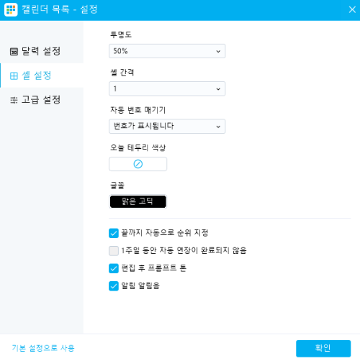Click the 글꼴 label
The width and height of the screenshot is (360, 361).
117,186
